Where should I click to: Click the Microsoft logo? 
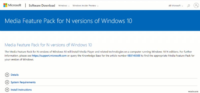point(12,5)
